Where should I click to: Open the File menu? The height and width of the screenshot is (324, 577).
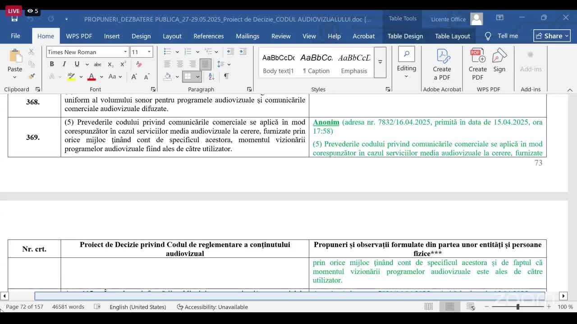pyautogui.click(x=15, y=36)
